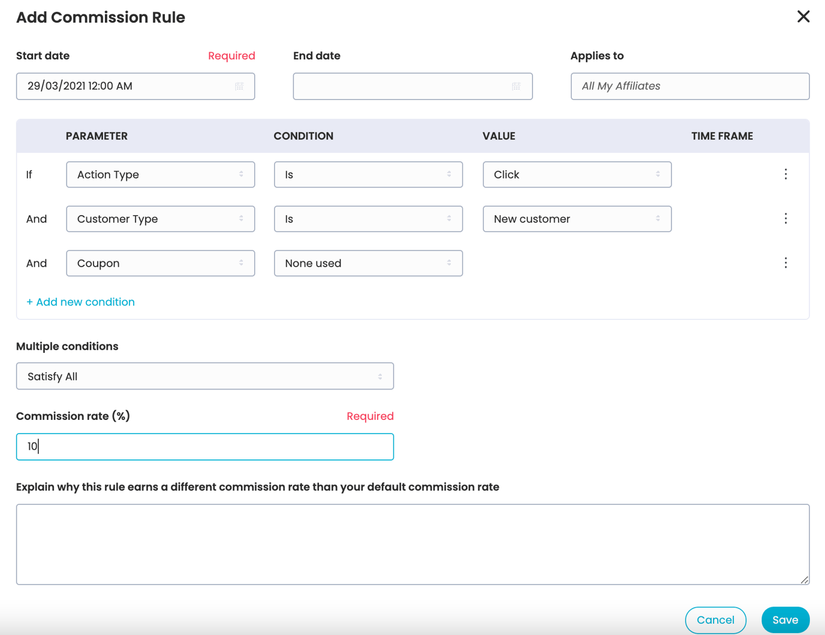The width and height of the screenshot is (825, 635).
Task: Close the Add Commission Rule dialog
Action: point(803,17)
